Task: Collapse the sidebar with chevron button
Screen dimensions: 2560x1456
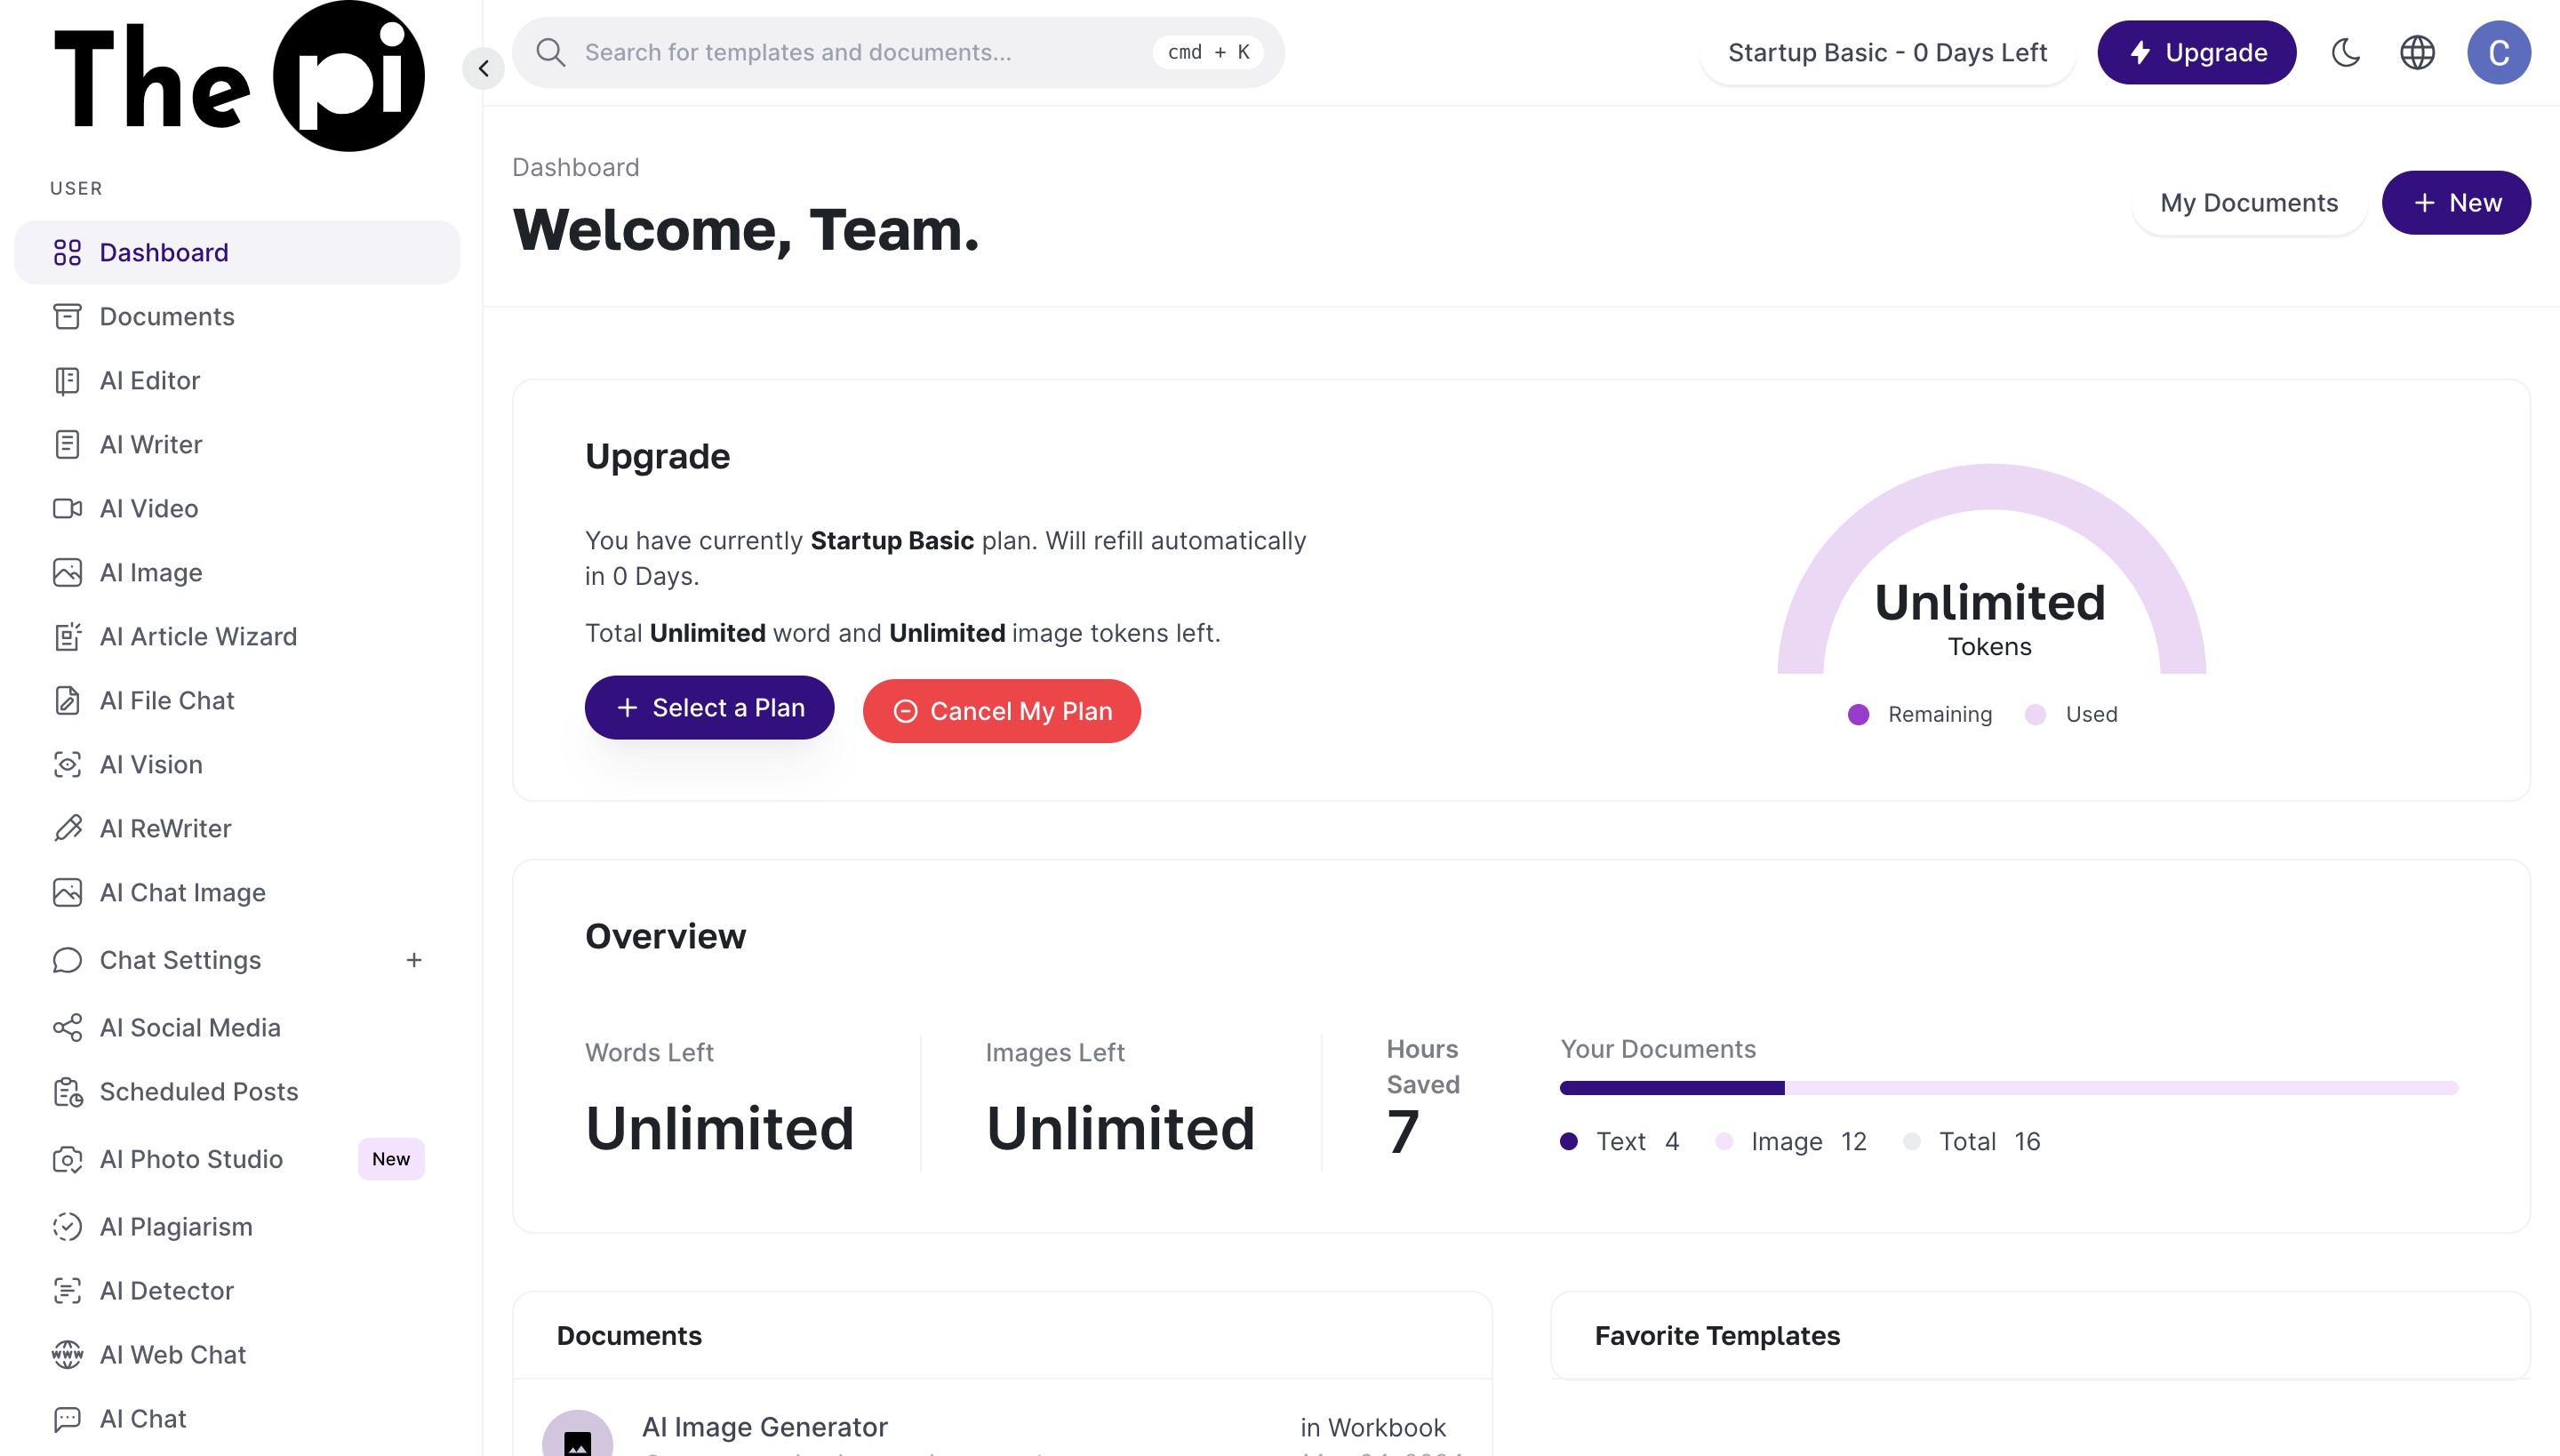Action: [484, 68]
